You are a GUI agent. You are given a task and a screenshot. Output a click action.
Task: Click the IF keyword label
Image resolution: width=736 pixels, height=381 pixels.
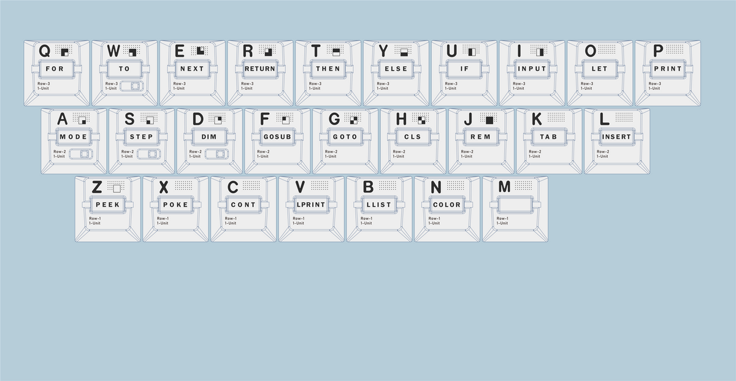[464, 69]
